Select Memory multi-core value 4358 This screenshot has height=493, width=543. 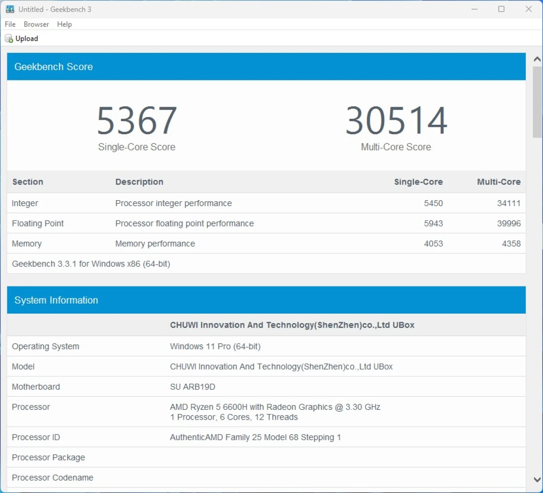pos(511,244)
